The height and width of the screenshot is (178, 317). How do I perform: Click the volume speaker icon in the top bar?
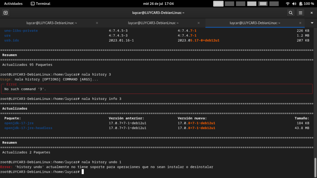tap(294, 4)
